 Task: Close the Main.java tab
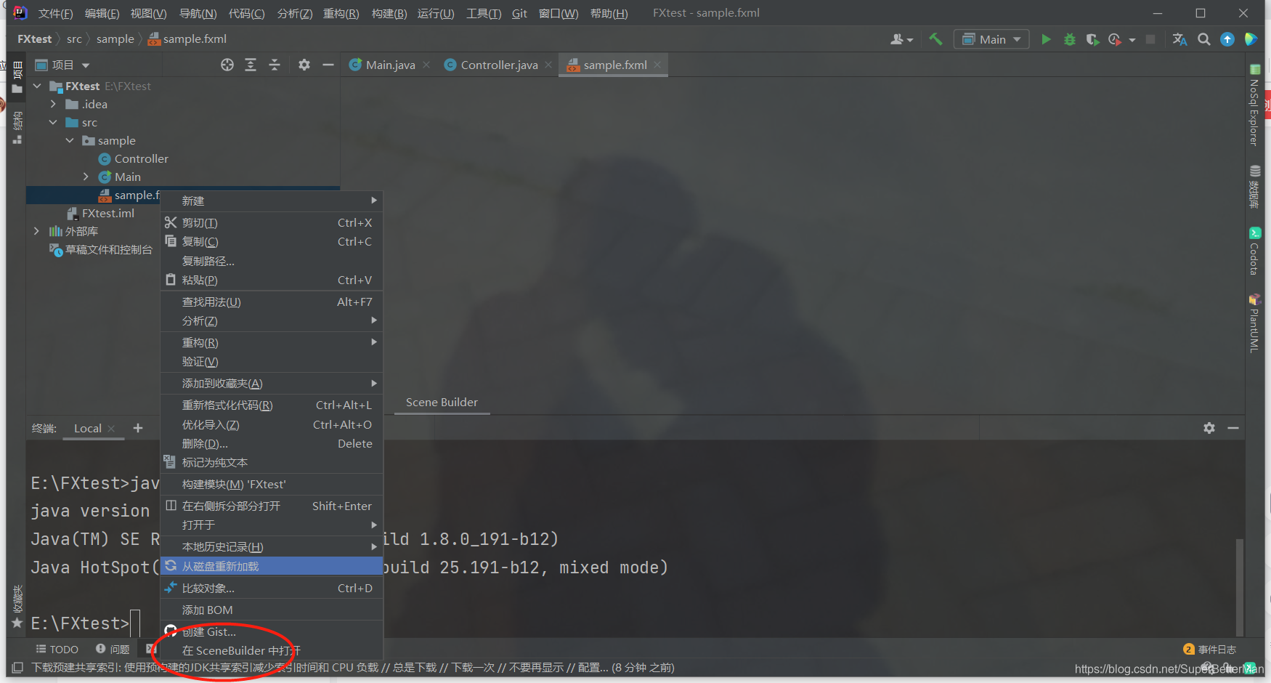[426, 65]
